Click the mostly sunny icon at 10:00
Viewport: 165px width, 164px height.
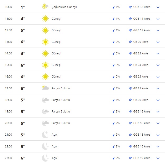[45, 7]
